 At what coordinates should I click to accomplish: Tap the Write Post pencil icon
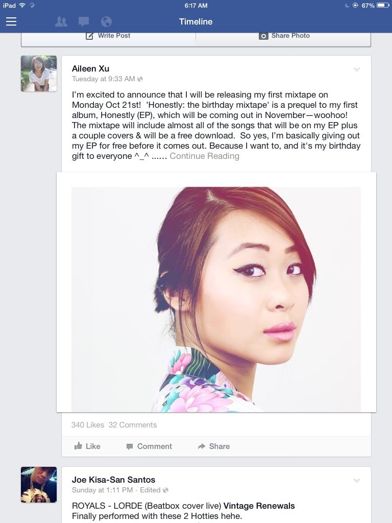tap(89, 36)
